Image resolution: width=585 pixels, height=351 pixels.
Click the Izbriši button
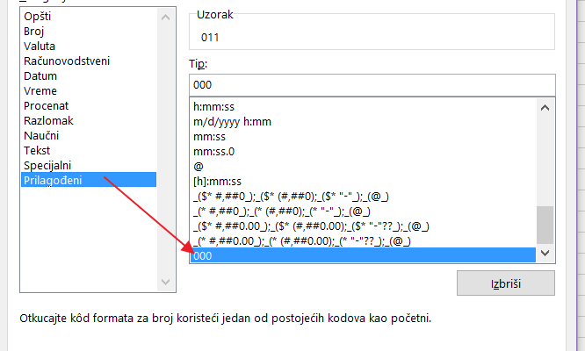(506, 283)
